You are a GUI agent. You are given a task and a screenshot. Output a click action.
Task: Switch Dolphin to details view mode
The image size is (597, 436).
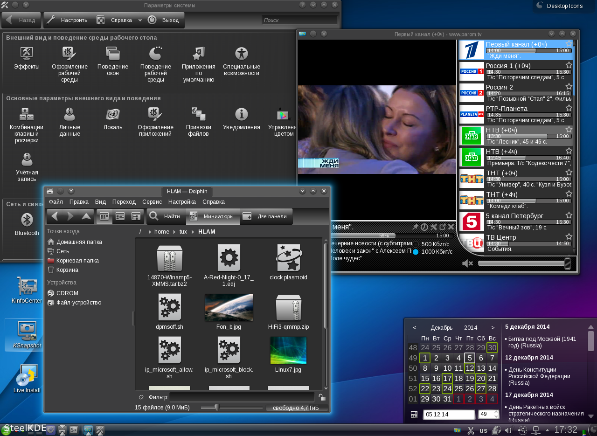click(x=120, y=216)
